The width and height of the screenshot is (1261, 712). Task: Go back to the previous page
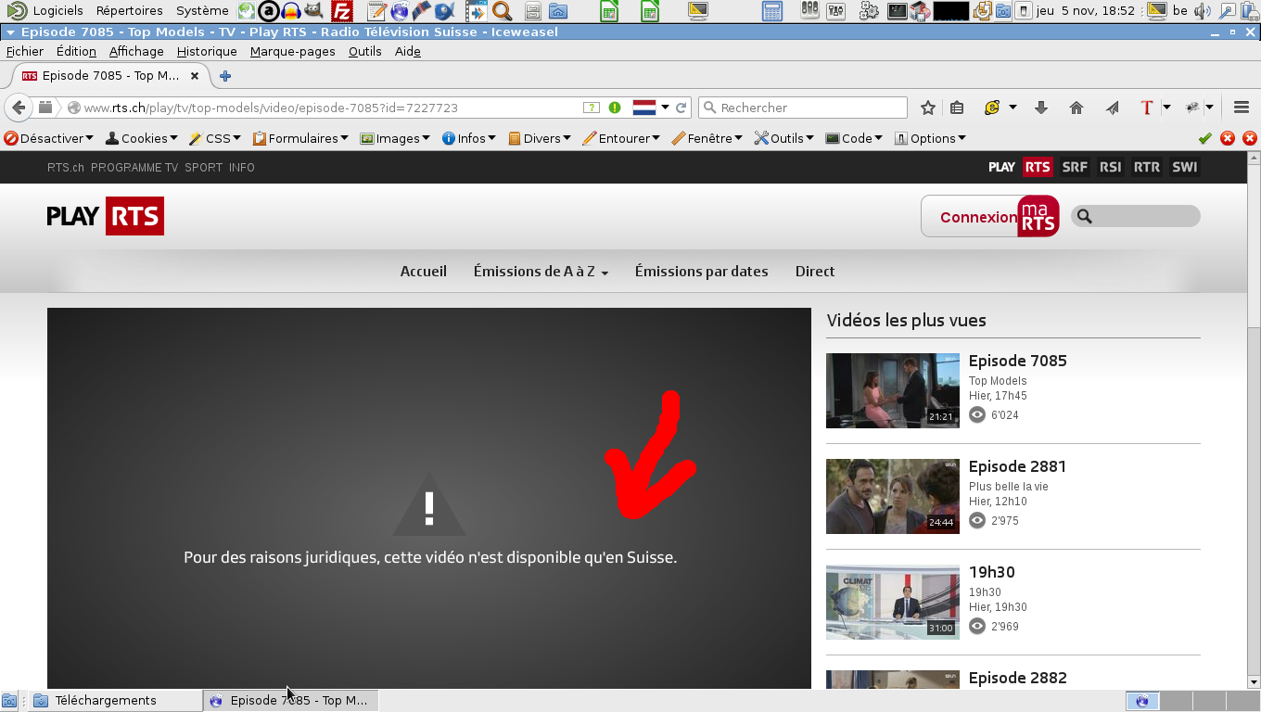[18, 108]
